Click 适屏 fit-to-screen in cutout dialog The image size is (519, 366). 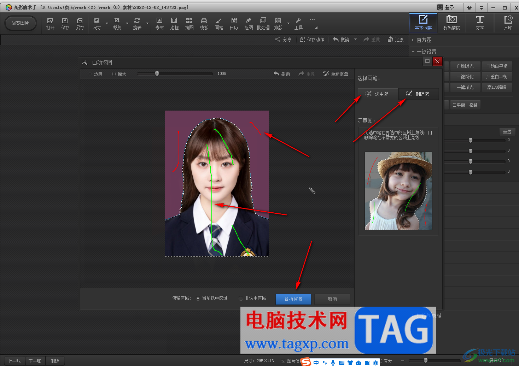pos(95,74)
